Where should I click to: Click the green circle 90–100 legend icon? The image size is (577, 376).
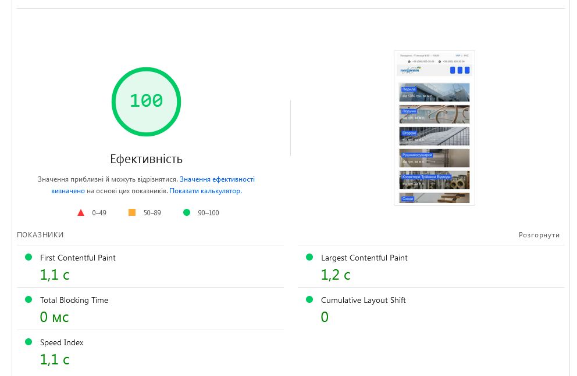click(187, 213)
